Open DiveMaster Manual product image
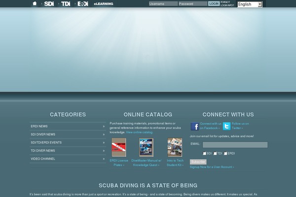The height and width of the screenshot is (197, 296). 146,147
